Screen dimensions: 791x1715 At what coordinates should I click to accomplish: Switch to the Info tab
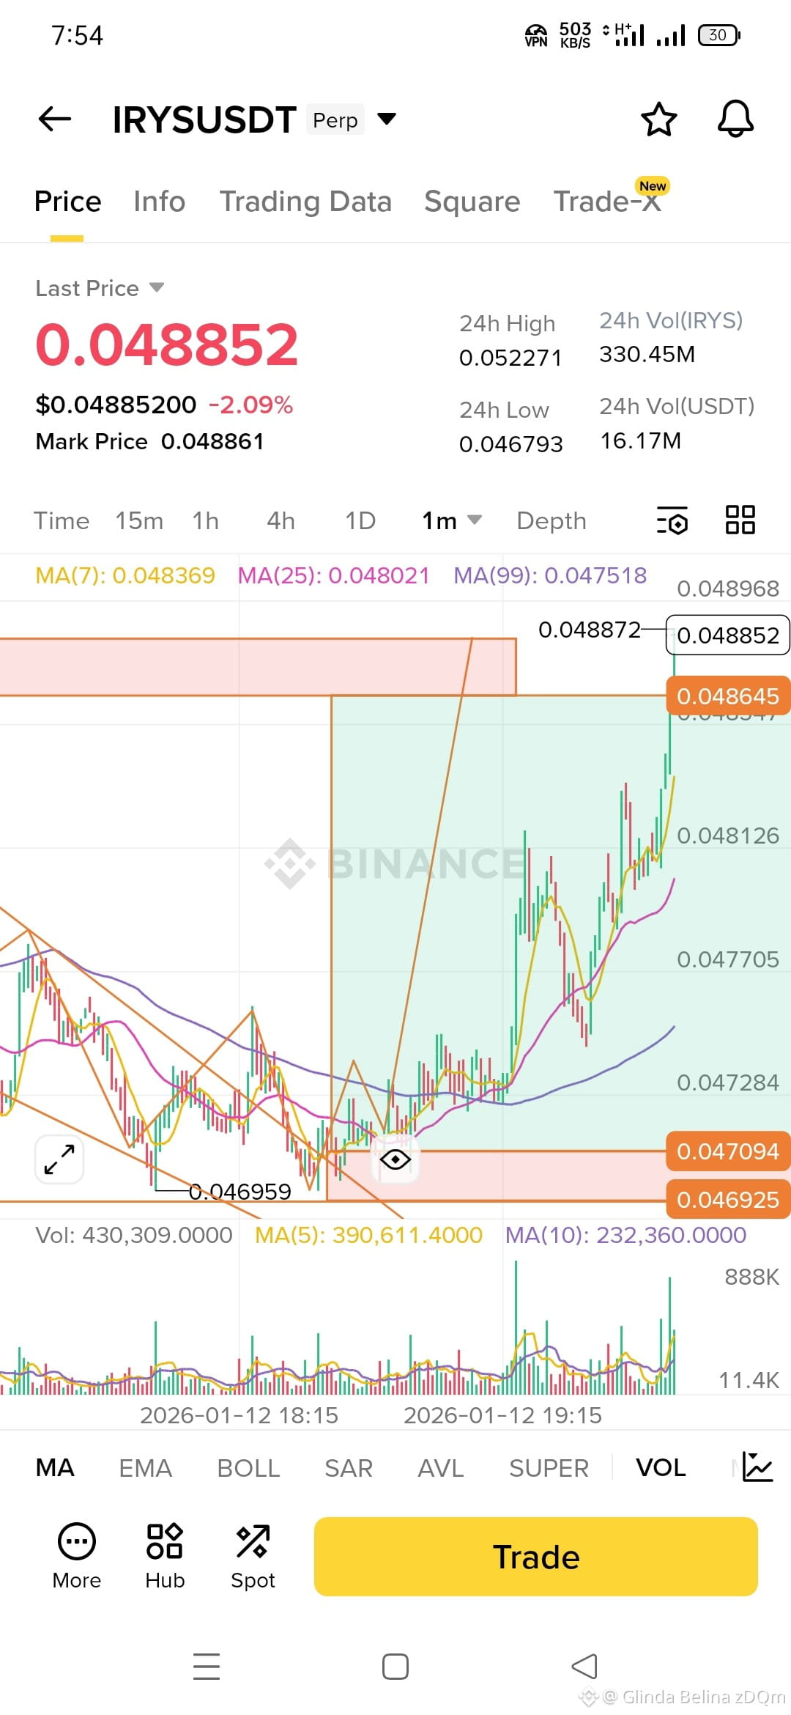tap(159, 202)
